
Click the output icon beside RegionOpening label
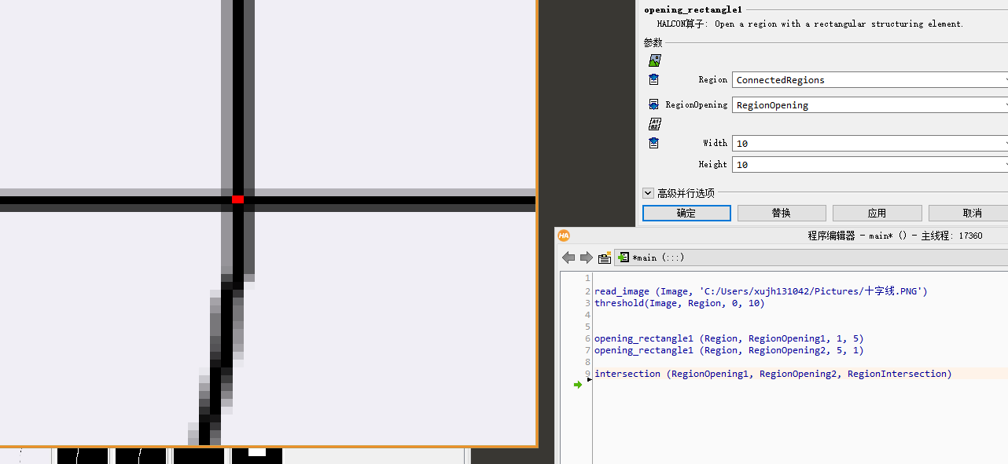[x=653, y=104]
